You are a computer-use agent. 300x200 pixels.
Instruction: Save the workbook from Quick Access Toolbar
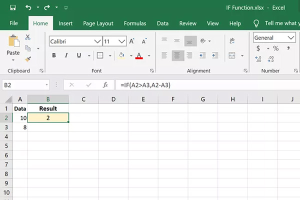12,8
